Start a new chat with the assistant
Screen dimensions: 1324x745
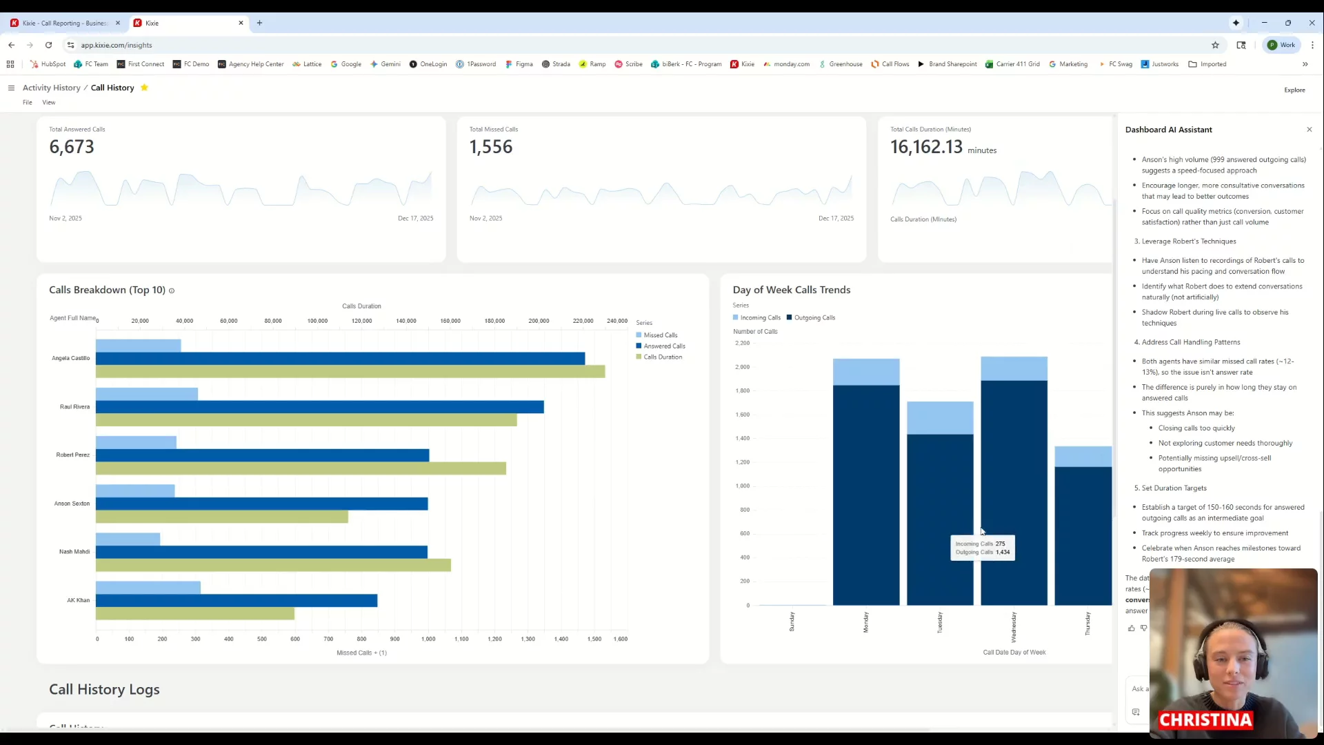pos(1136,712)
